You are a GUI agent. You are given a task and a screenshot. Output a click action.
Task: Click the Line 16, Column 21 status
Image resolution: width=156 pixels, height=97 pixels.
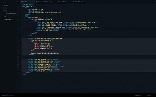(x=7, y=95)
